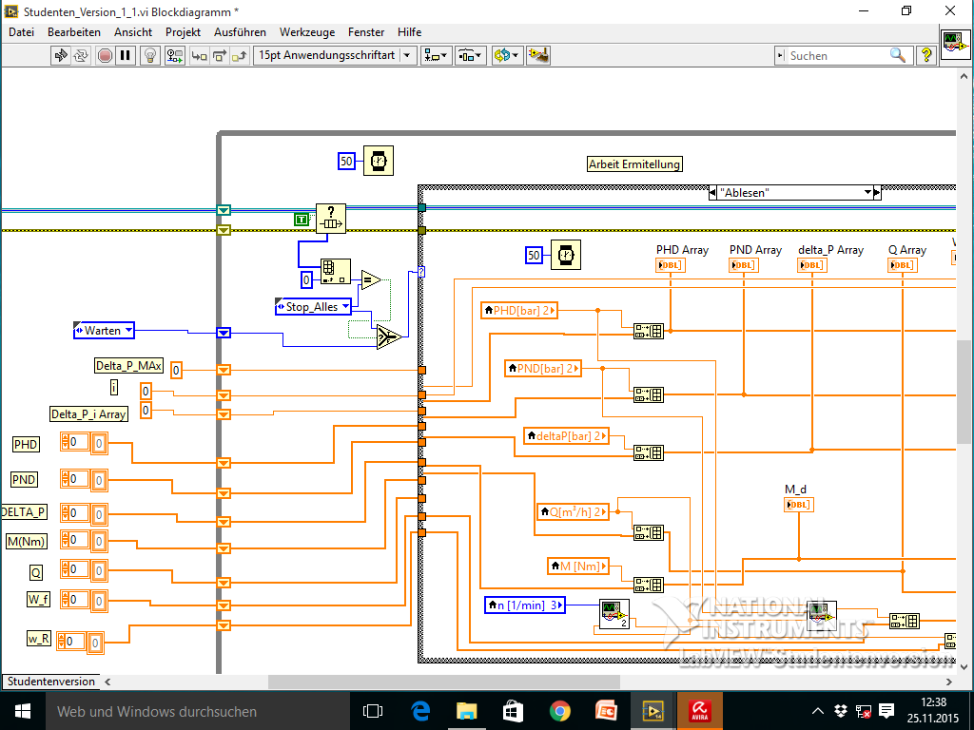Open the Stop_Alles enum constant dropdown
Image resolution: width=974 pixels, height=730 pixels.
click(344, 307)
